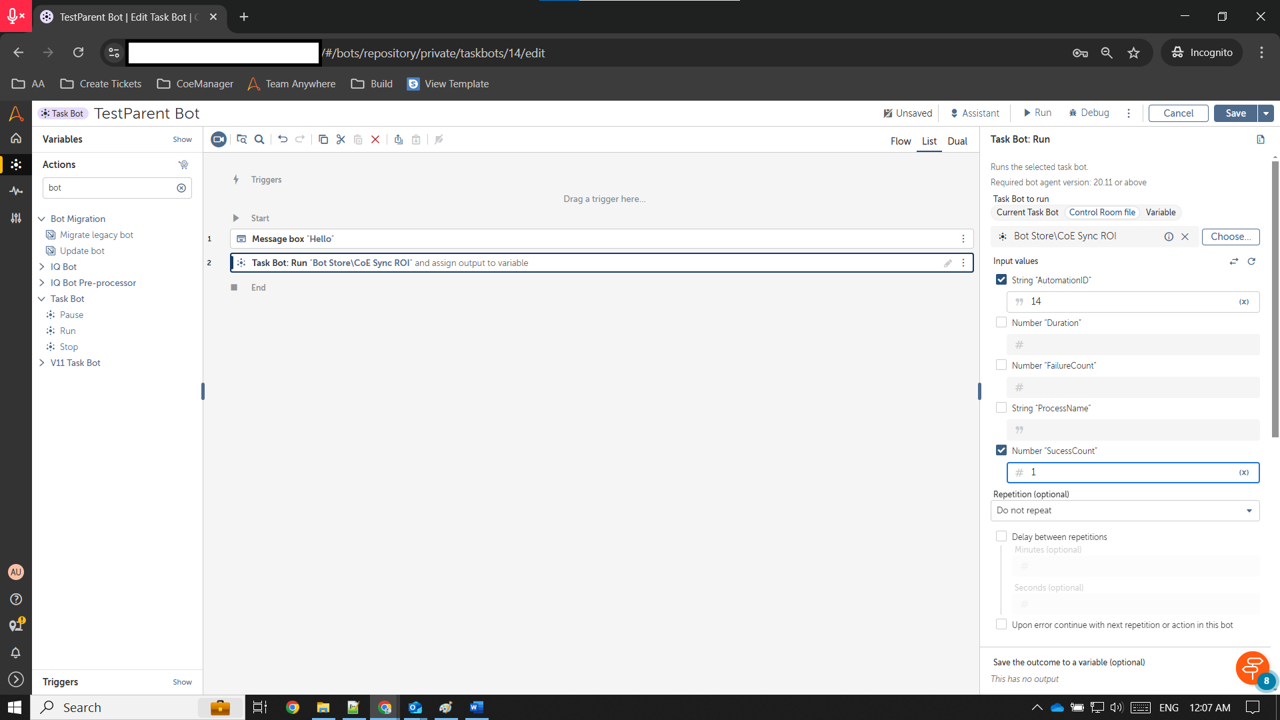Click the copy action icon
The width and height of the screenshot is (1280, 720).
click(323, 139)
